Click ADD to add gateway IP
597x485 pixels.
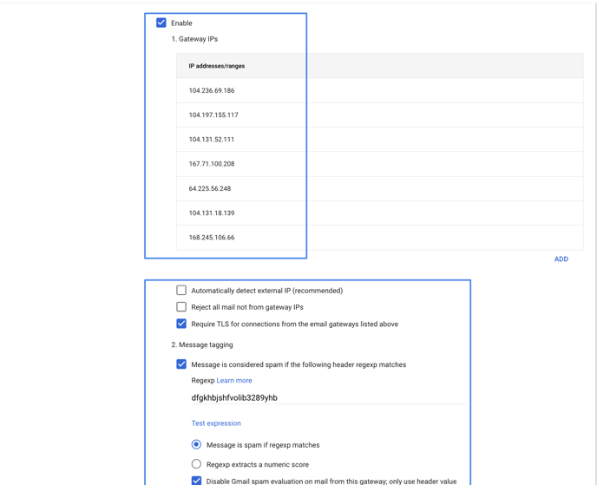coord(561,259)
